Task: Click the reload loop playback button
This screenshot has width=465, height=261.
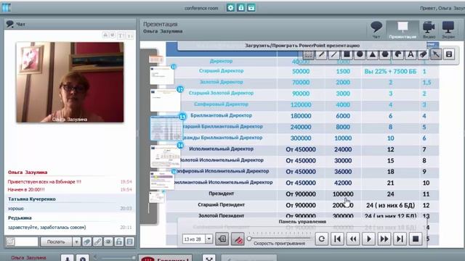Action: tap(322, 239)
